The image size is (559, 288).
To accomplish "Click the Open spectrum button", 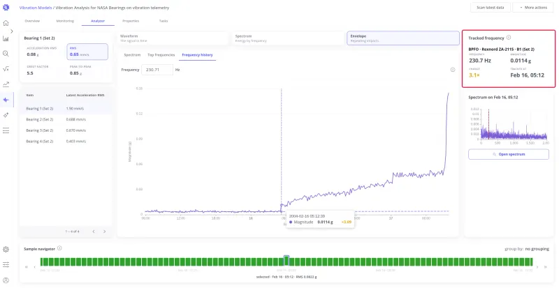I will pyautogui.click(x=509, y=154).
